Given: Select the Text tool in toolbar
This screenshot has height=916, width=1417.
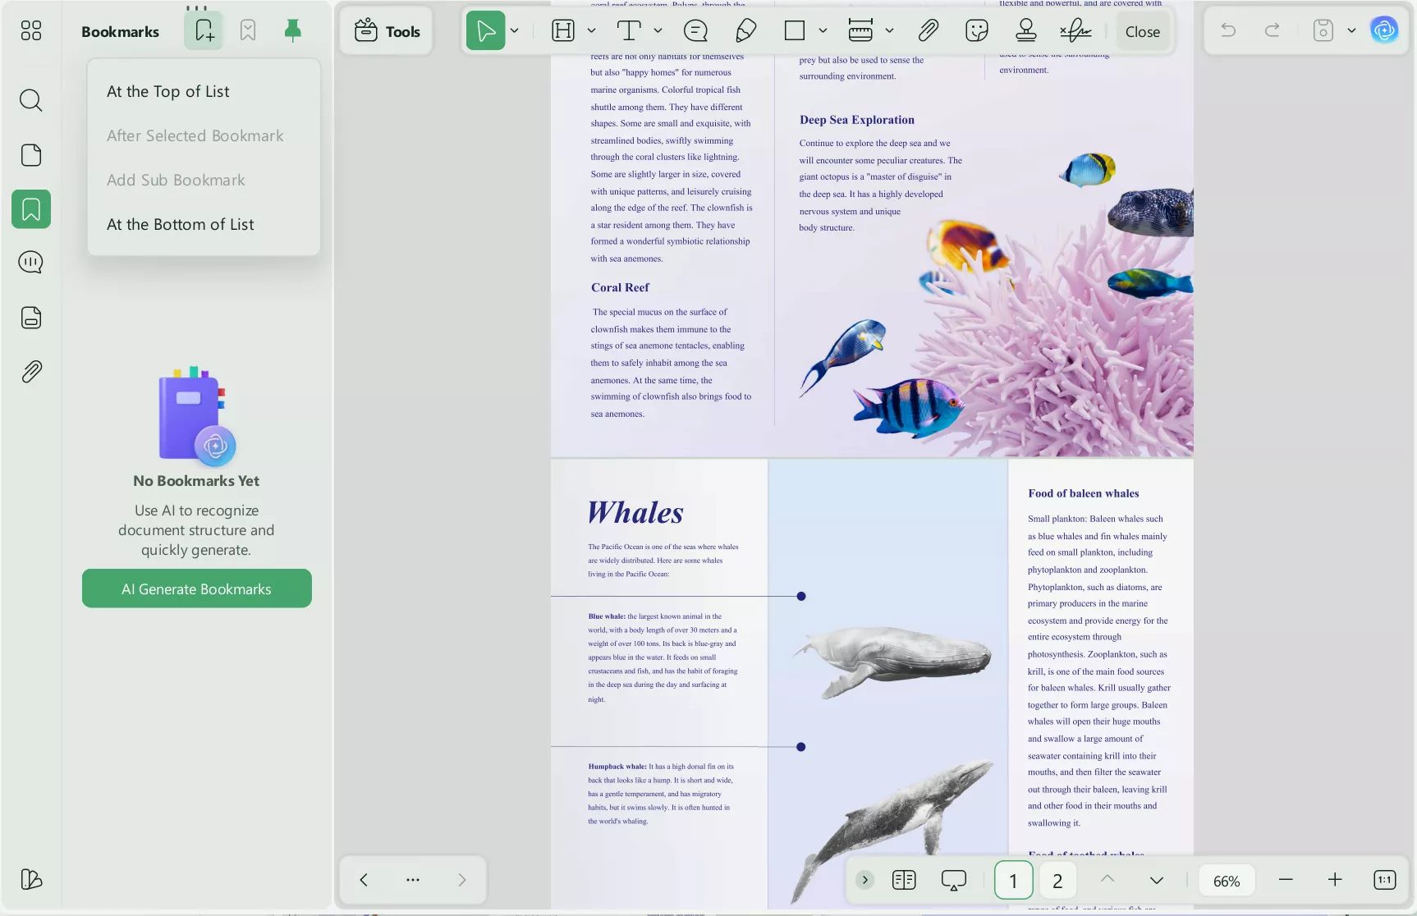Looking at the screenshot, I should (629, 30).
